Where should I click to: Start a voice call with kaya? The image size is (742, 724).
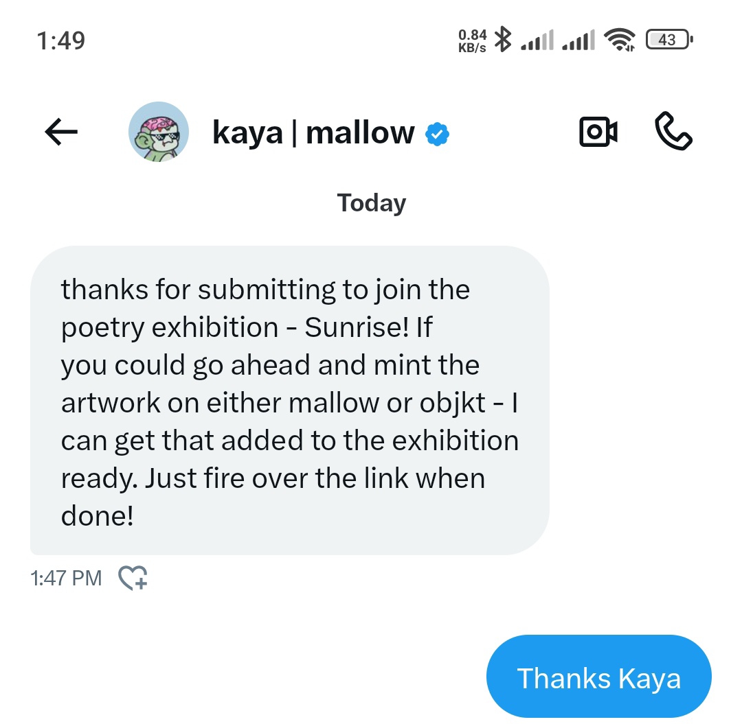(x=674, y=132)
